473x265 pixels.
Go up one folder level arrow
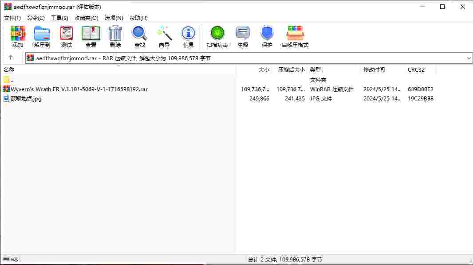(11, 58)
